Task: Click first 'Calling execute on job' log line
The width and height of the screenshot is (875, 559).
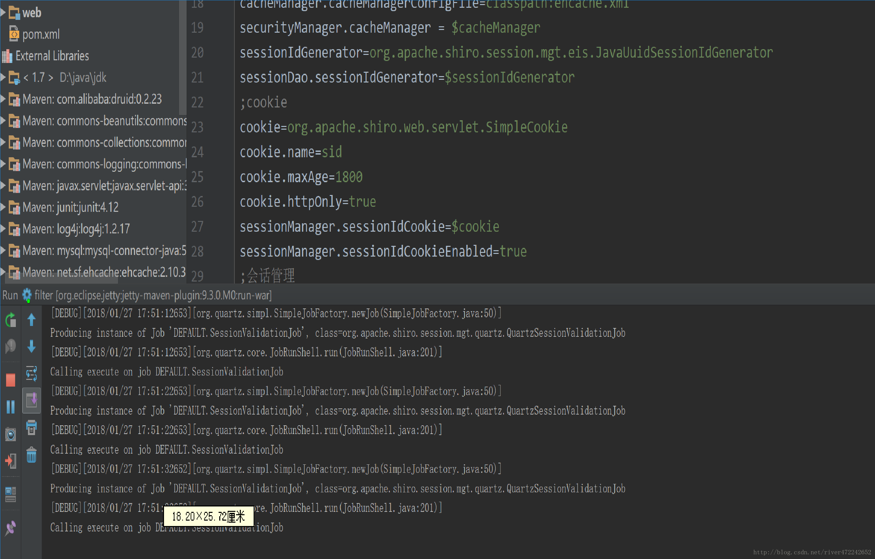Action: pyautogui.click(x=166, y=372)
